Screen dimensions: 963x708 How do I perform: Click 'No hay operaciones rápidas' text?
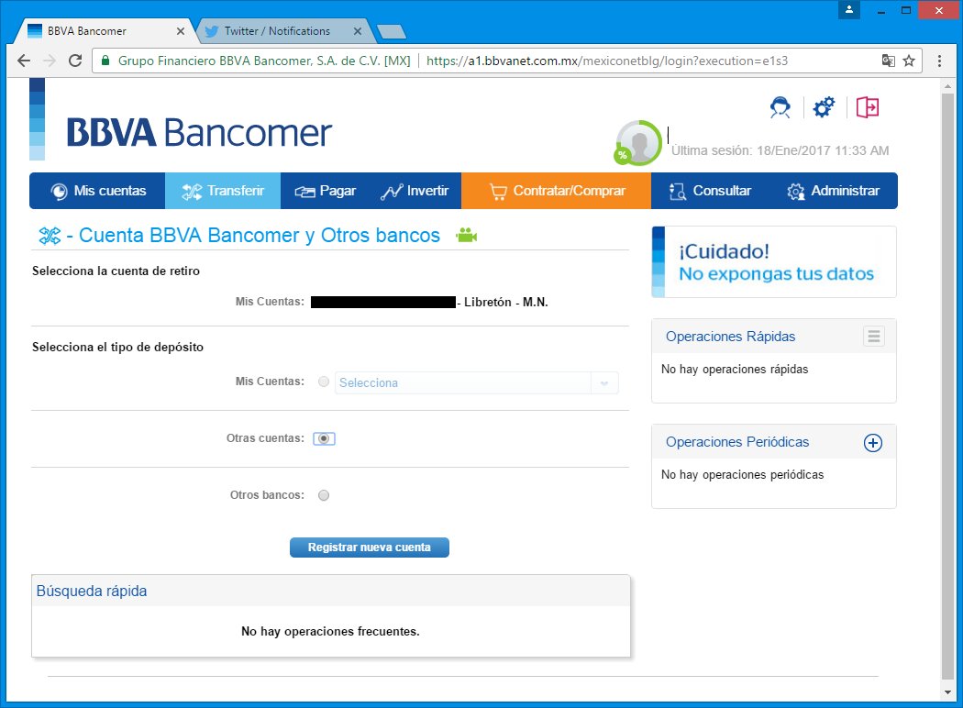pyautogui.click(x=735, y=369)
